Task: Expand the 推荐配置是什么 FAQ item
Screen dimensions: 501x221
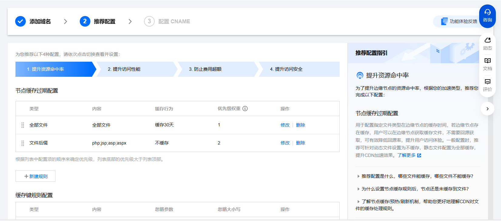Action: coord(358,176)
